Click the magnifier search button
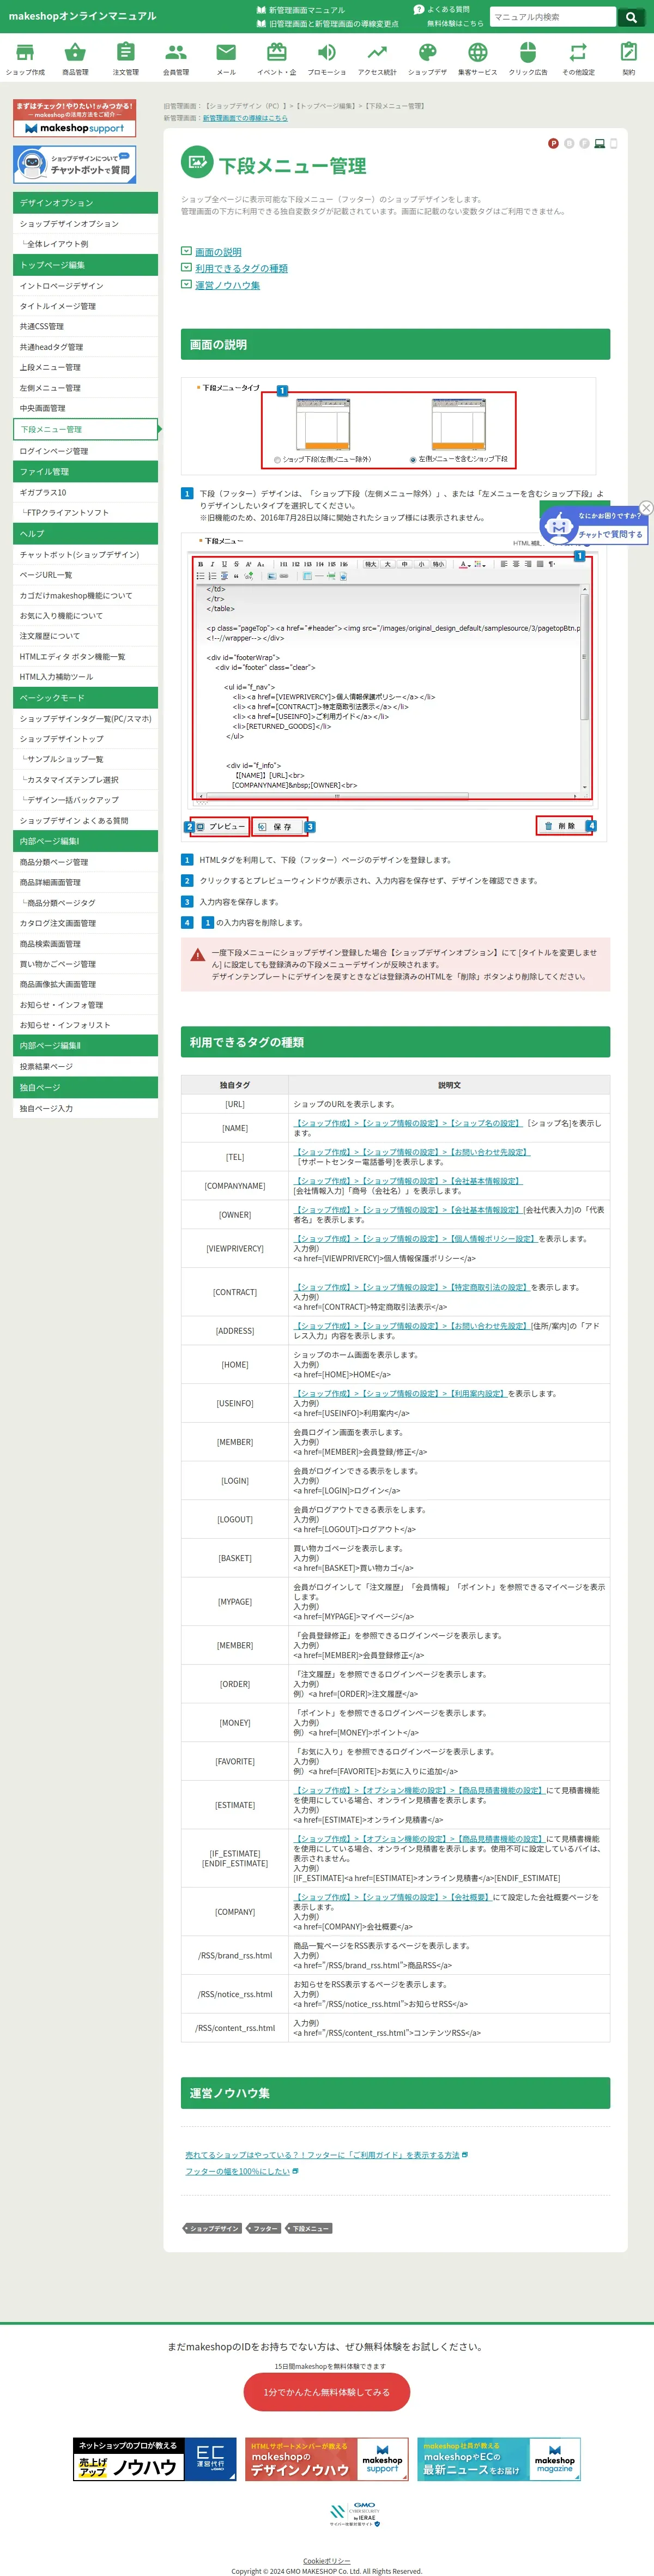 (x=631, y=17)
